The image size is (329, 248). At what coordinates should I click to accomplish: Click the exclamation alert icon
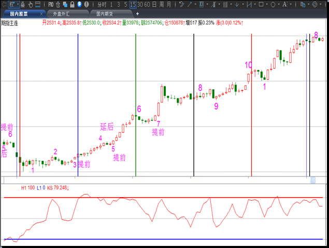point(86,4)
